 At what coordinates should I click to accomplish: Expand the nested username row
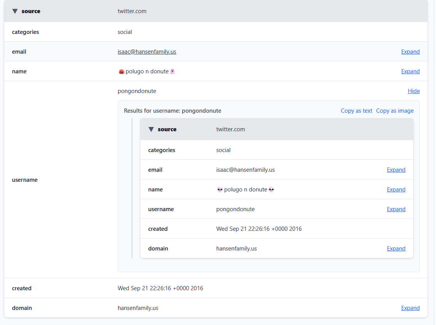pyautogui.click(x=396, y=209)
